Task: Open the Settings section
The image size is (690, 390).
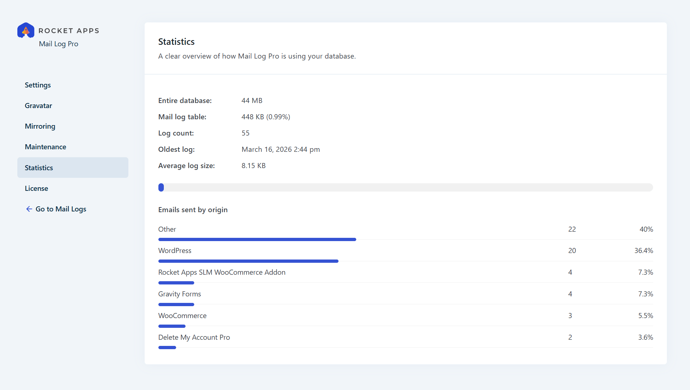Action: click(x=38, y=85)
